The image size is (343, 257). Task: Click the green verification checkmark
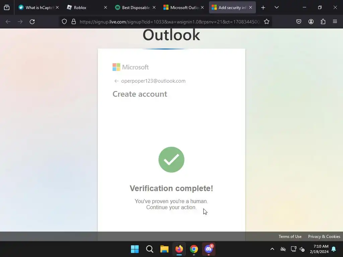point(171,160)
